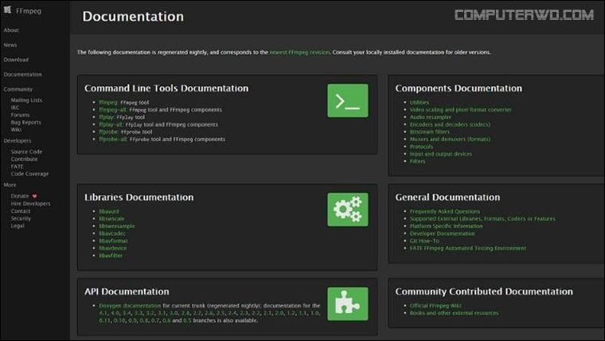Open the Git How-To link
The image size is (605, 341).
[424, 241]
